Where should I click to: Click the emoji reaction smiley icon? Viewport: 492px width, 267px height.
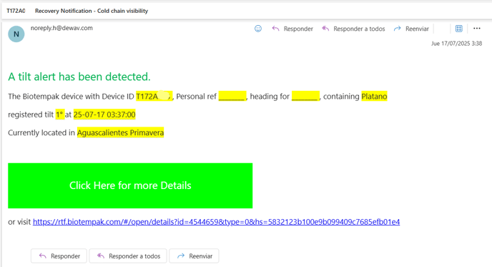pyautogui.click(x=258, y=29)
